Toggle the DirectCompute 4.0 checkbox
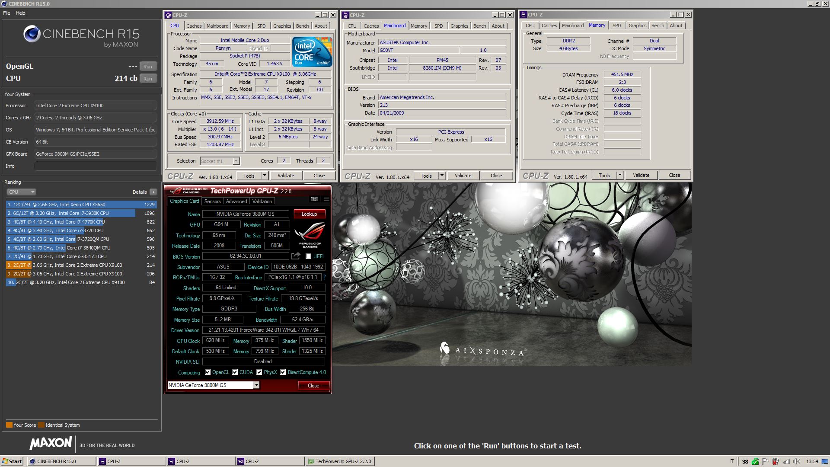The image size is (830, 467). 283,372
